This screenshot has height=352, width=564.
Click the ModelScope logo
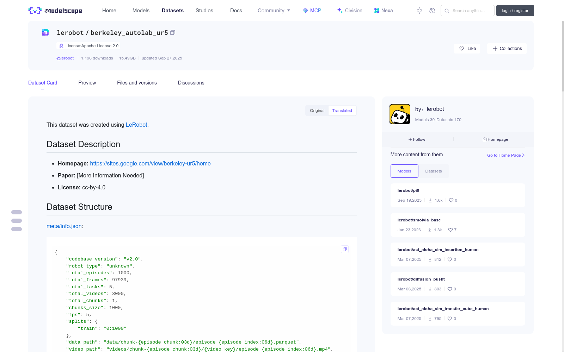tap(55, 11)
